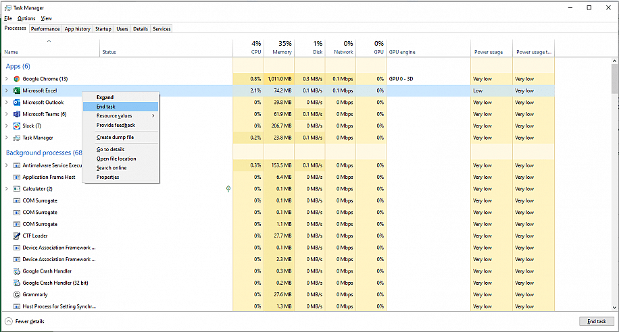
Task: Click the Task Manager process row icon
Action: [17, 138]
